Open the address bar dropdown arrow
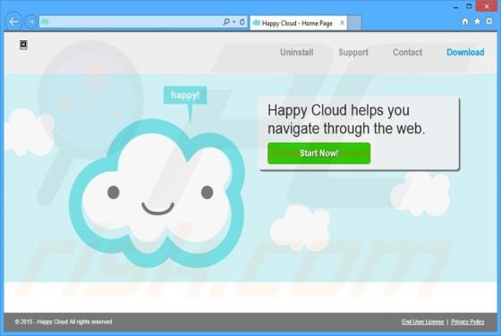The height and width of the screenshot is (336, 501). pyautogui.click(x=234, y=22)
